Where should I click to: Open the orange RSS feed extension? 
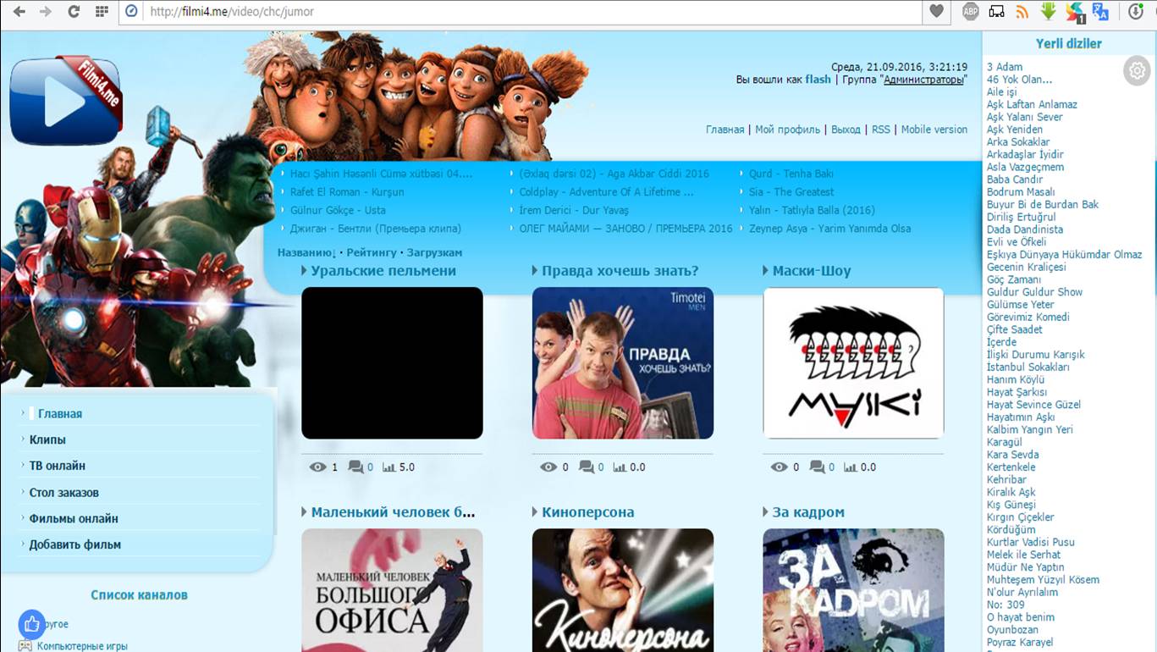click(x=1022, y=12)
